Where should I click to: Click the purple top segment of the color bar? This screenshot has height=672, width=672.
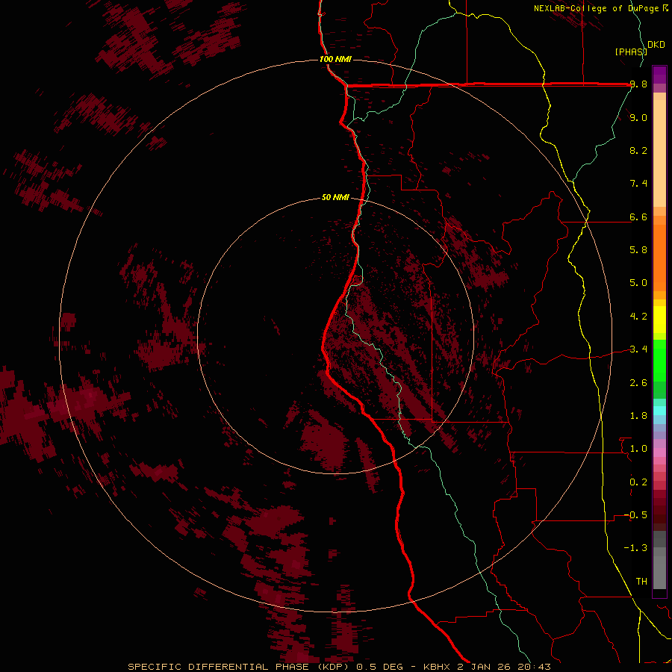[659, 75]
